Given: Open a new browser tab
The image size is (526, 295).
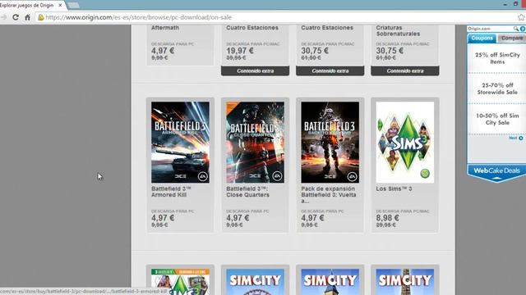Looking at the screenshot, I should click(x=73, y=6).
